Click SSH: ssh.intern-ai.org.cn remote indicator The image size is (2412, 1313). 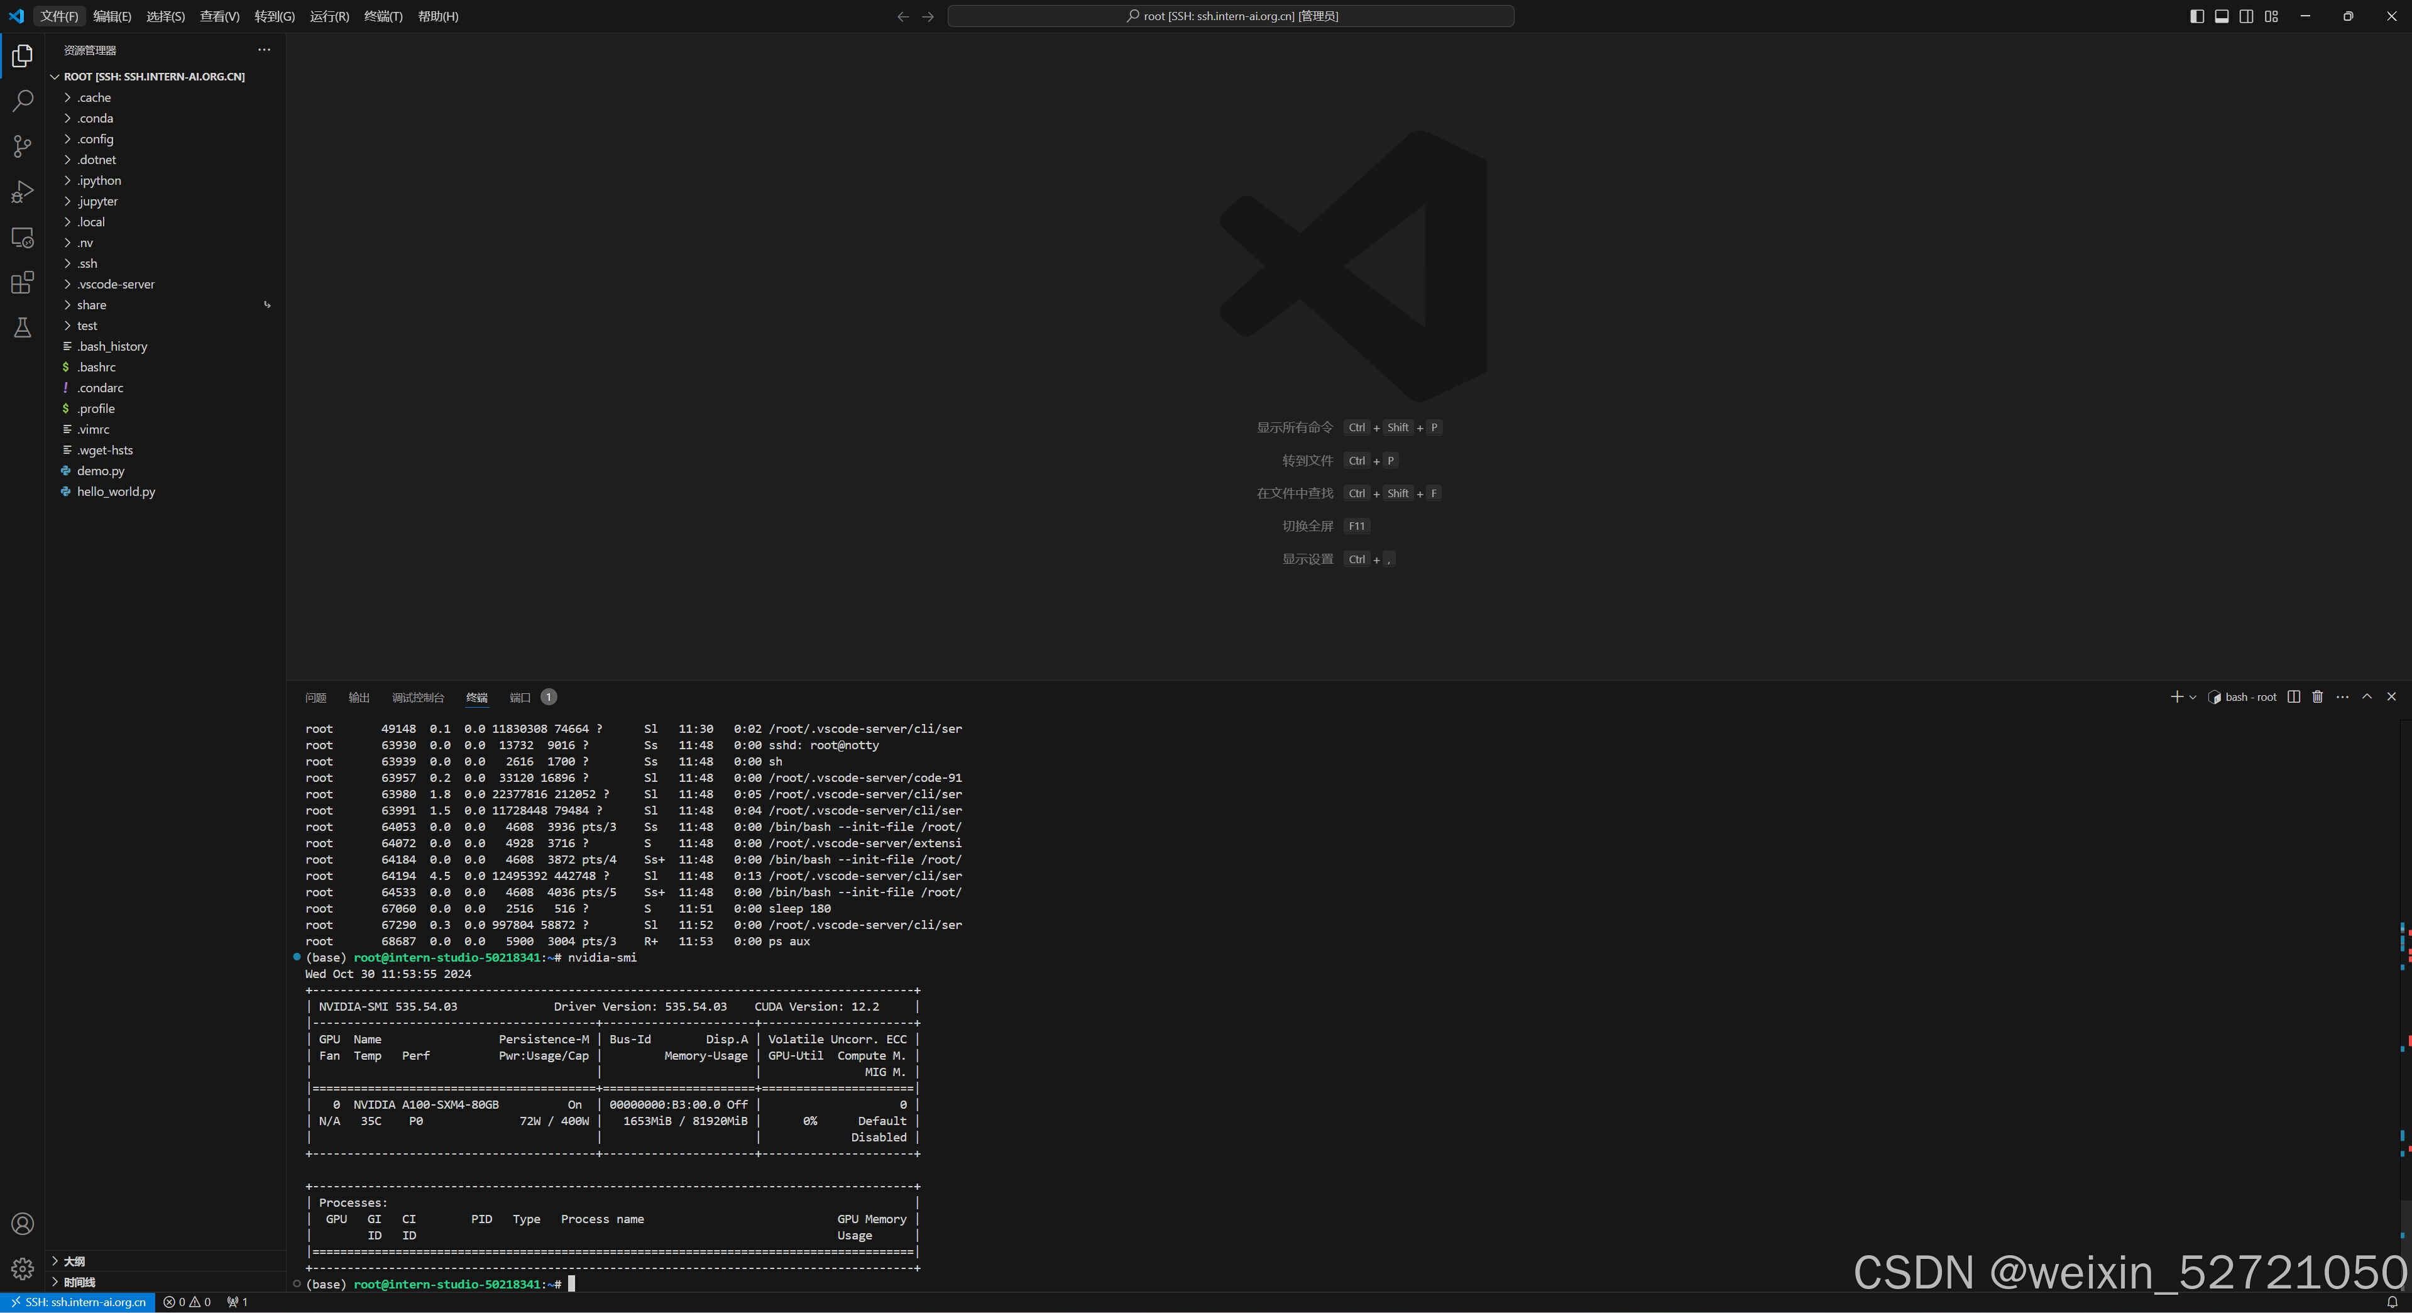click(x=78, y=1303)
